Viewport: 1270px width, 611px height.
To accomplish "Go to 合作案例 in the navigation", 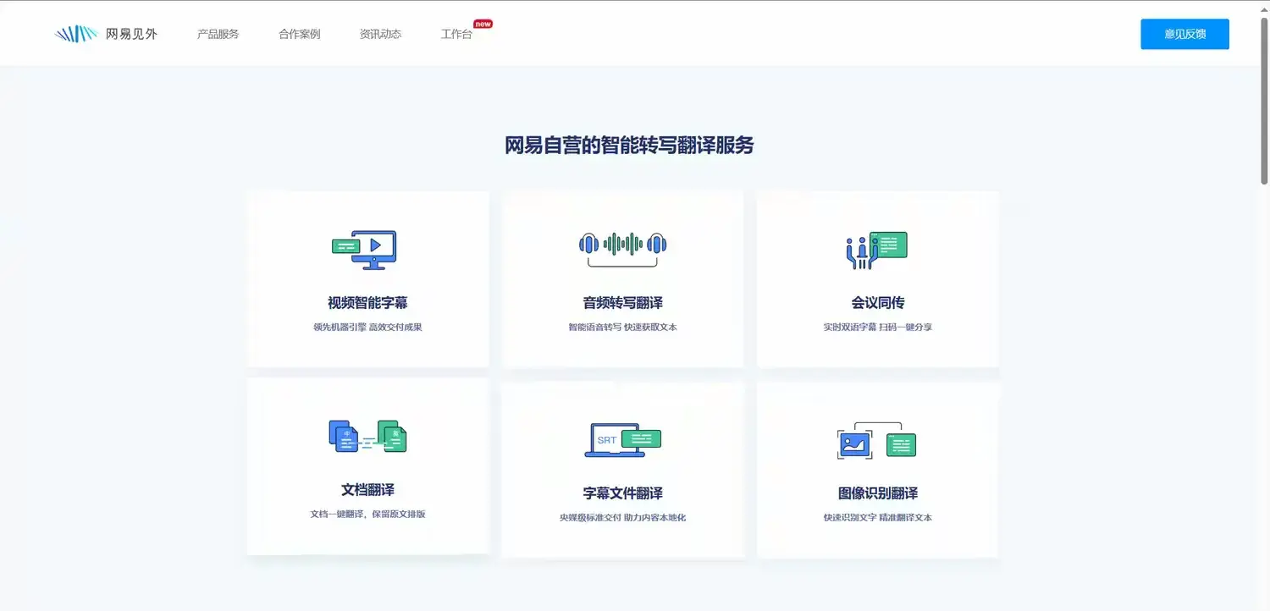I will tap(300, 34).
